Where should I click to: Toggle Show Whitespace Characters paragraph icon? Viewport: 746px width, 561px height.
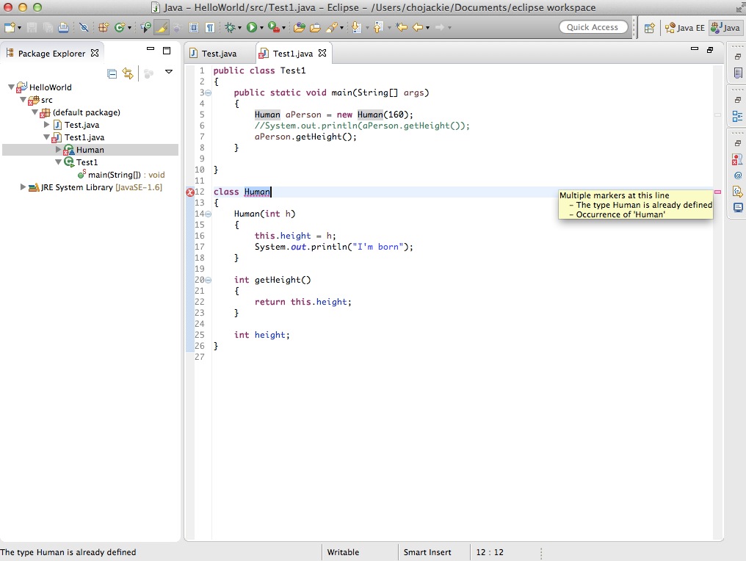pyautogui.click(x=210, y=27)
